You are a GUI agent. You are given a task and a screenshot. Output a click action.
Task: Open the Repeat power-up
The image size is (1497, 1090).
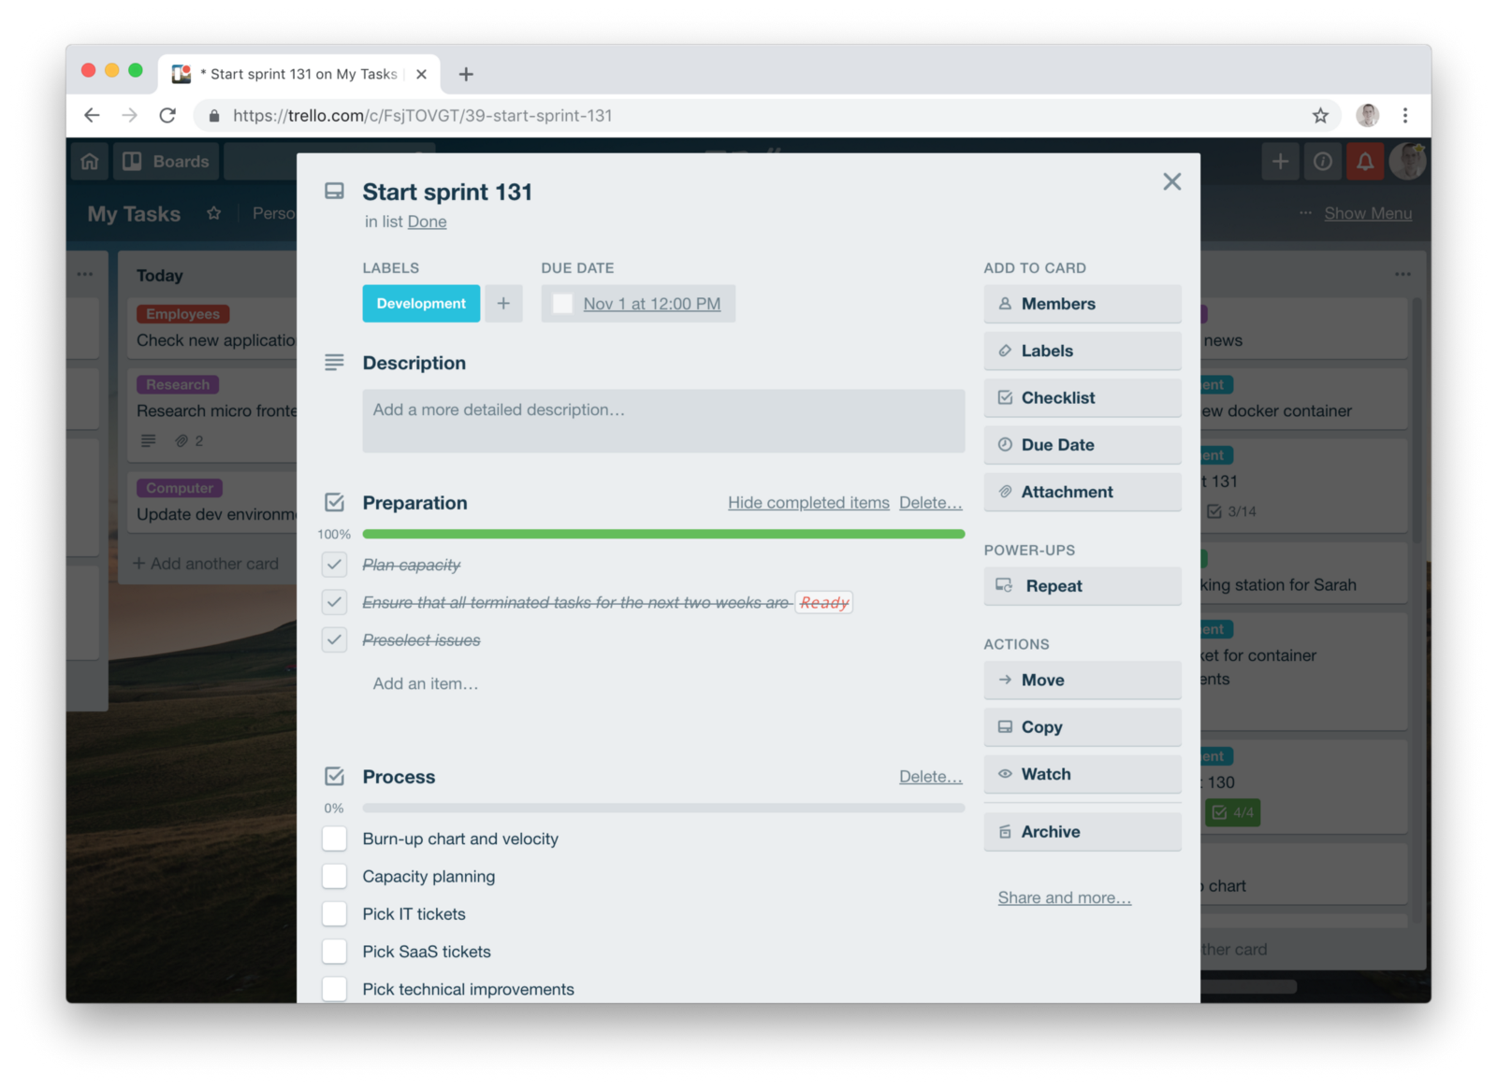[1082, 586]
